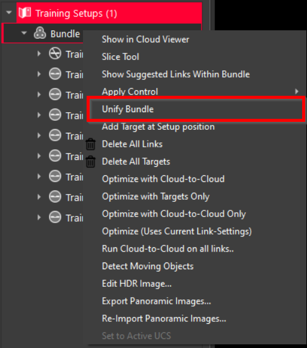Click the Training Setups book icon

tap(25, 13)
